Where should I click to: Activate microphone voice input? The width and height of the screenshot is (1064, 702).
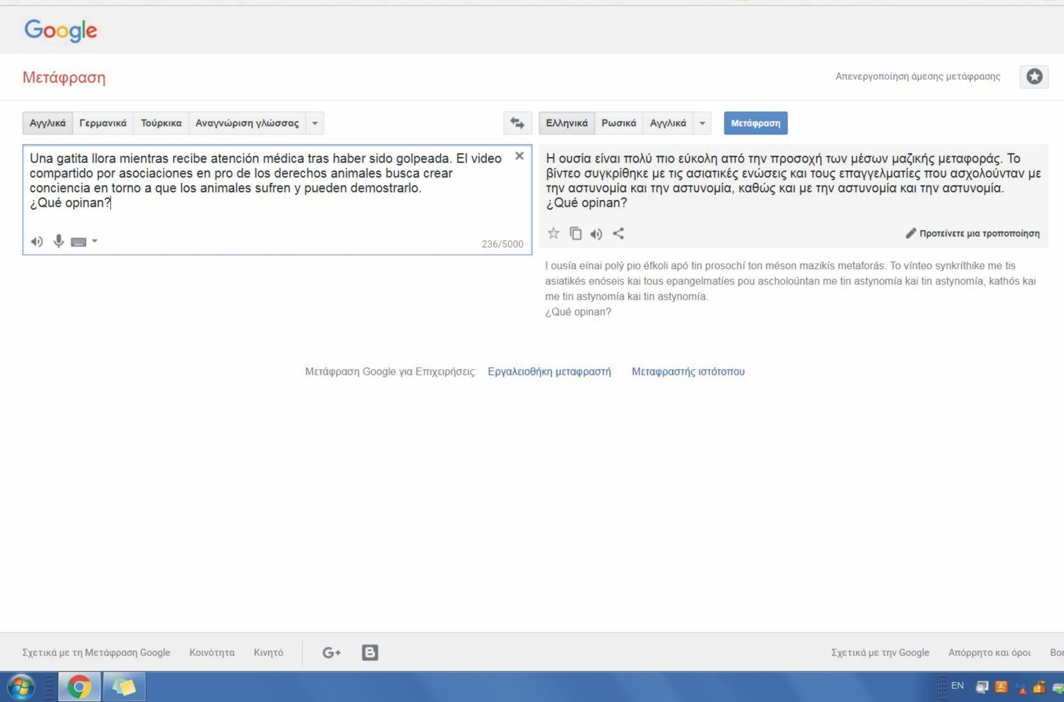58,241
